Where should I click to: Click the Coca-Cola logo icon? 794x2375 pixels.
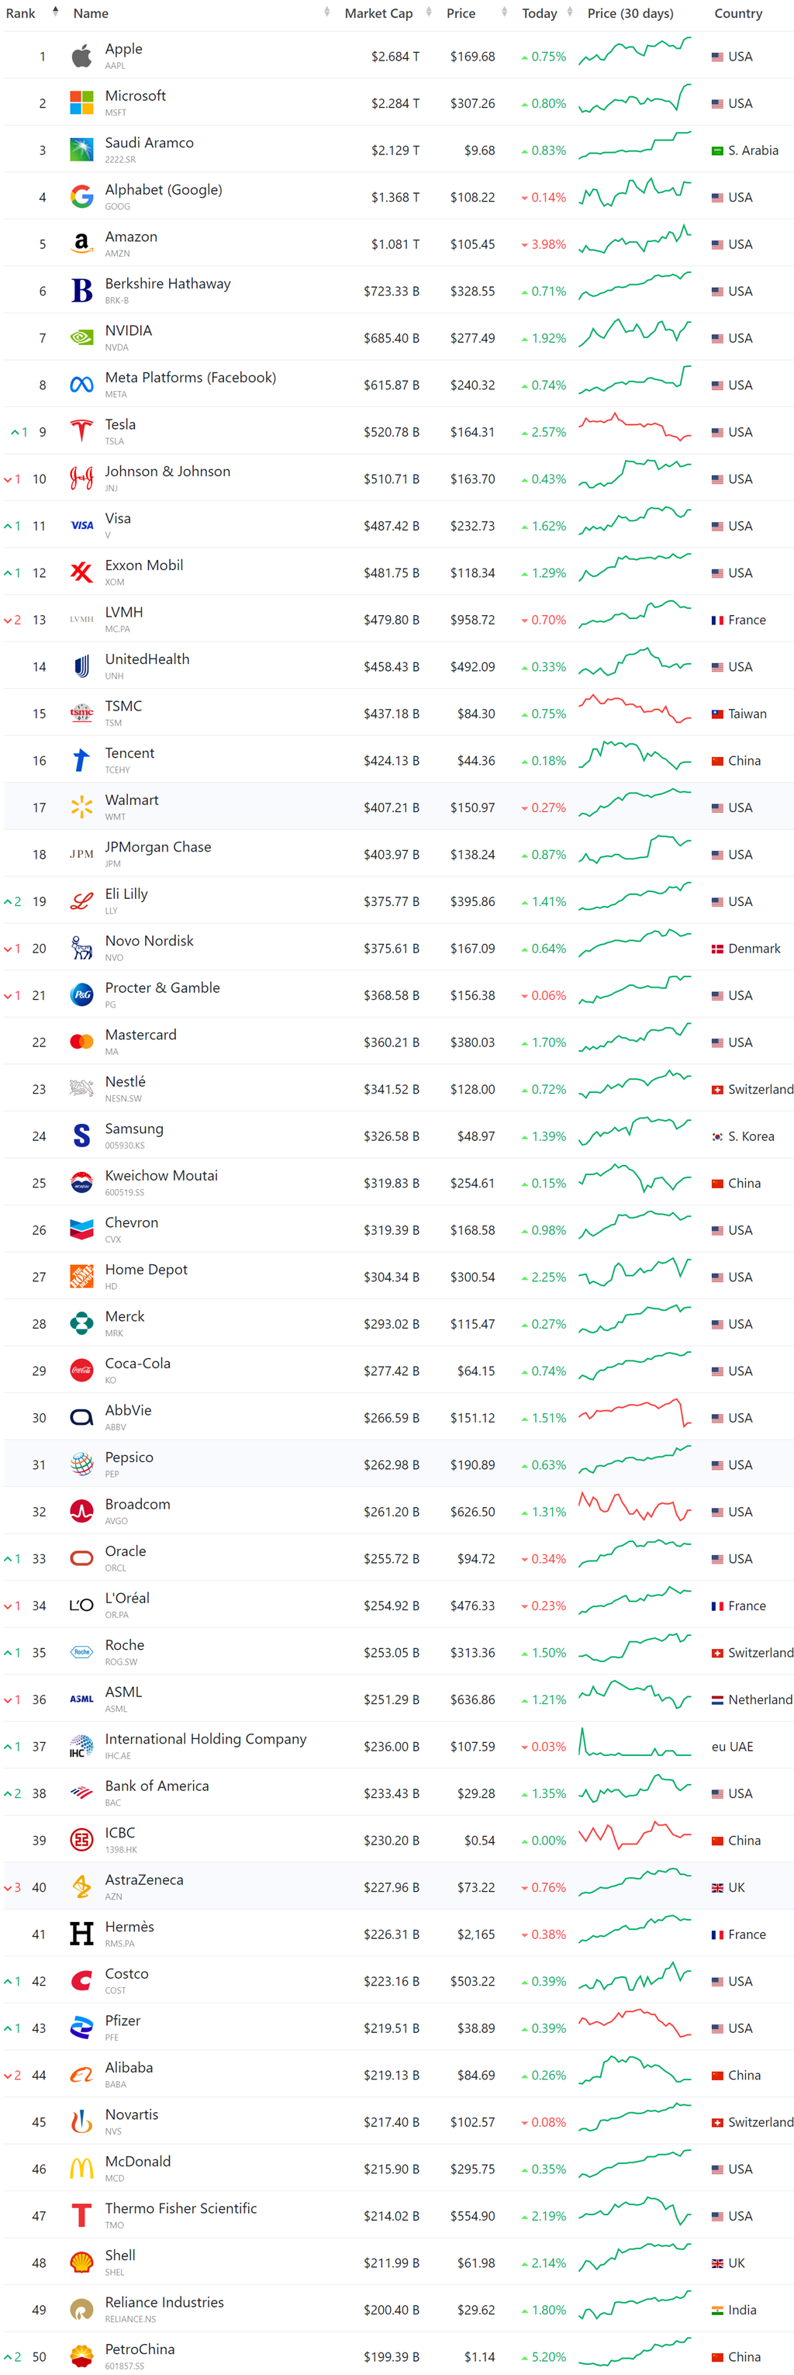click(x=81, y=1371)
